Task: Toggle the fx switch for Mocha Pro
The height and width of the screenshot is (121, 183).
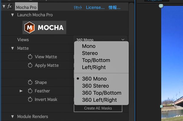Action: (x=9, y=6)
